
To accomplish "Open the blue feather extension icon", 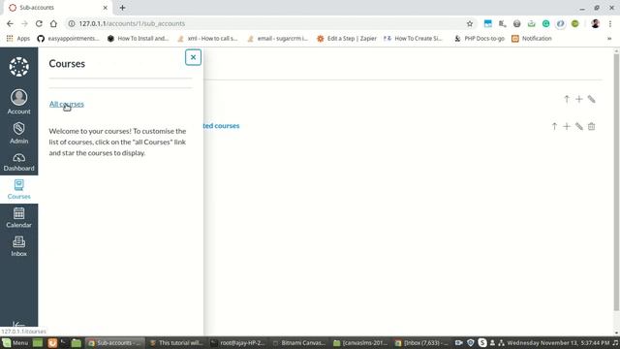I will pyautogui.click(x=560, y=23).
